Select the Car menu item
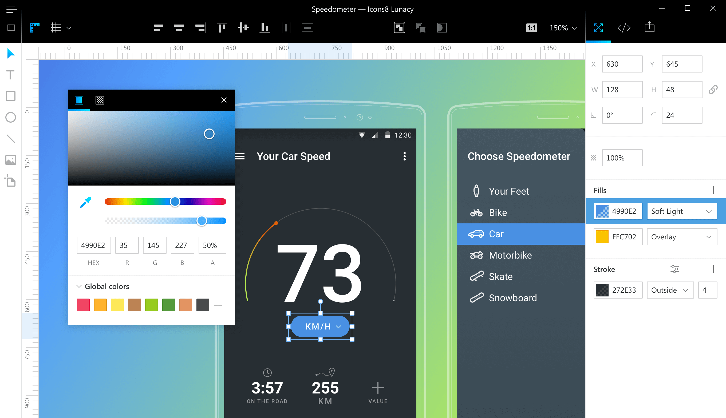Viewport: 726px width, 418px height. click(519, 234)
